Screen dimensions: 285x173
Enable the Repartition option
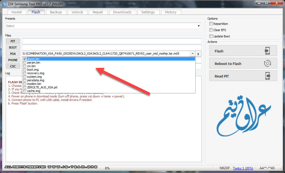(211, 24)
